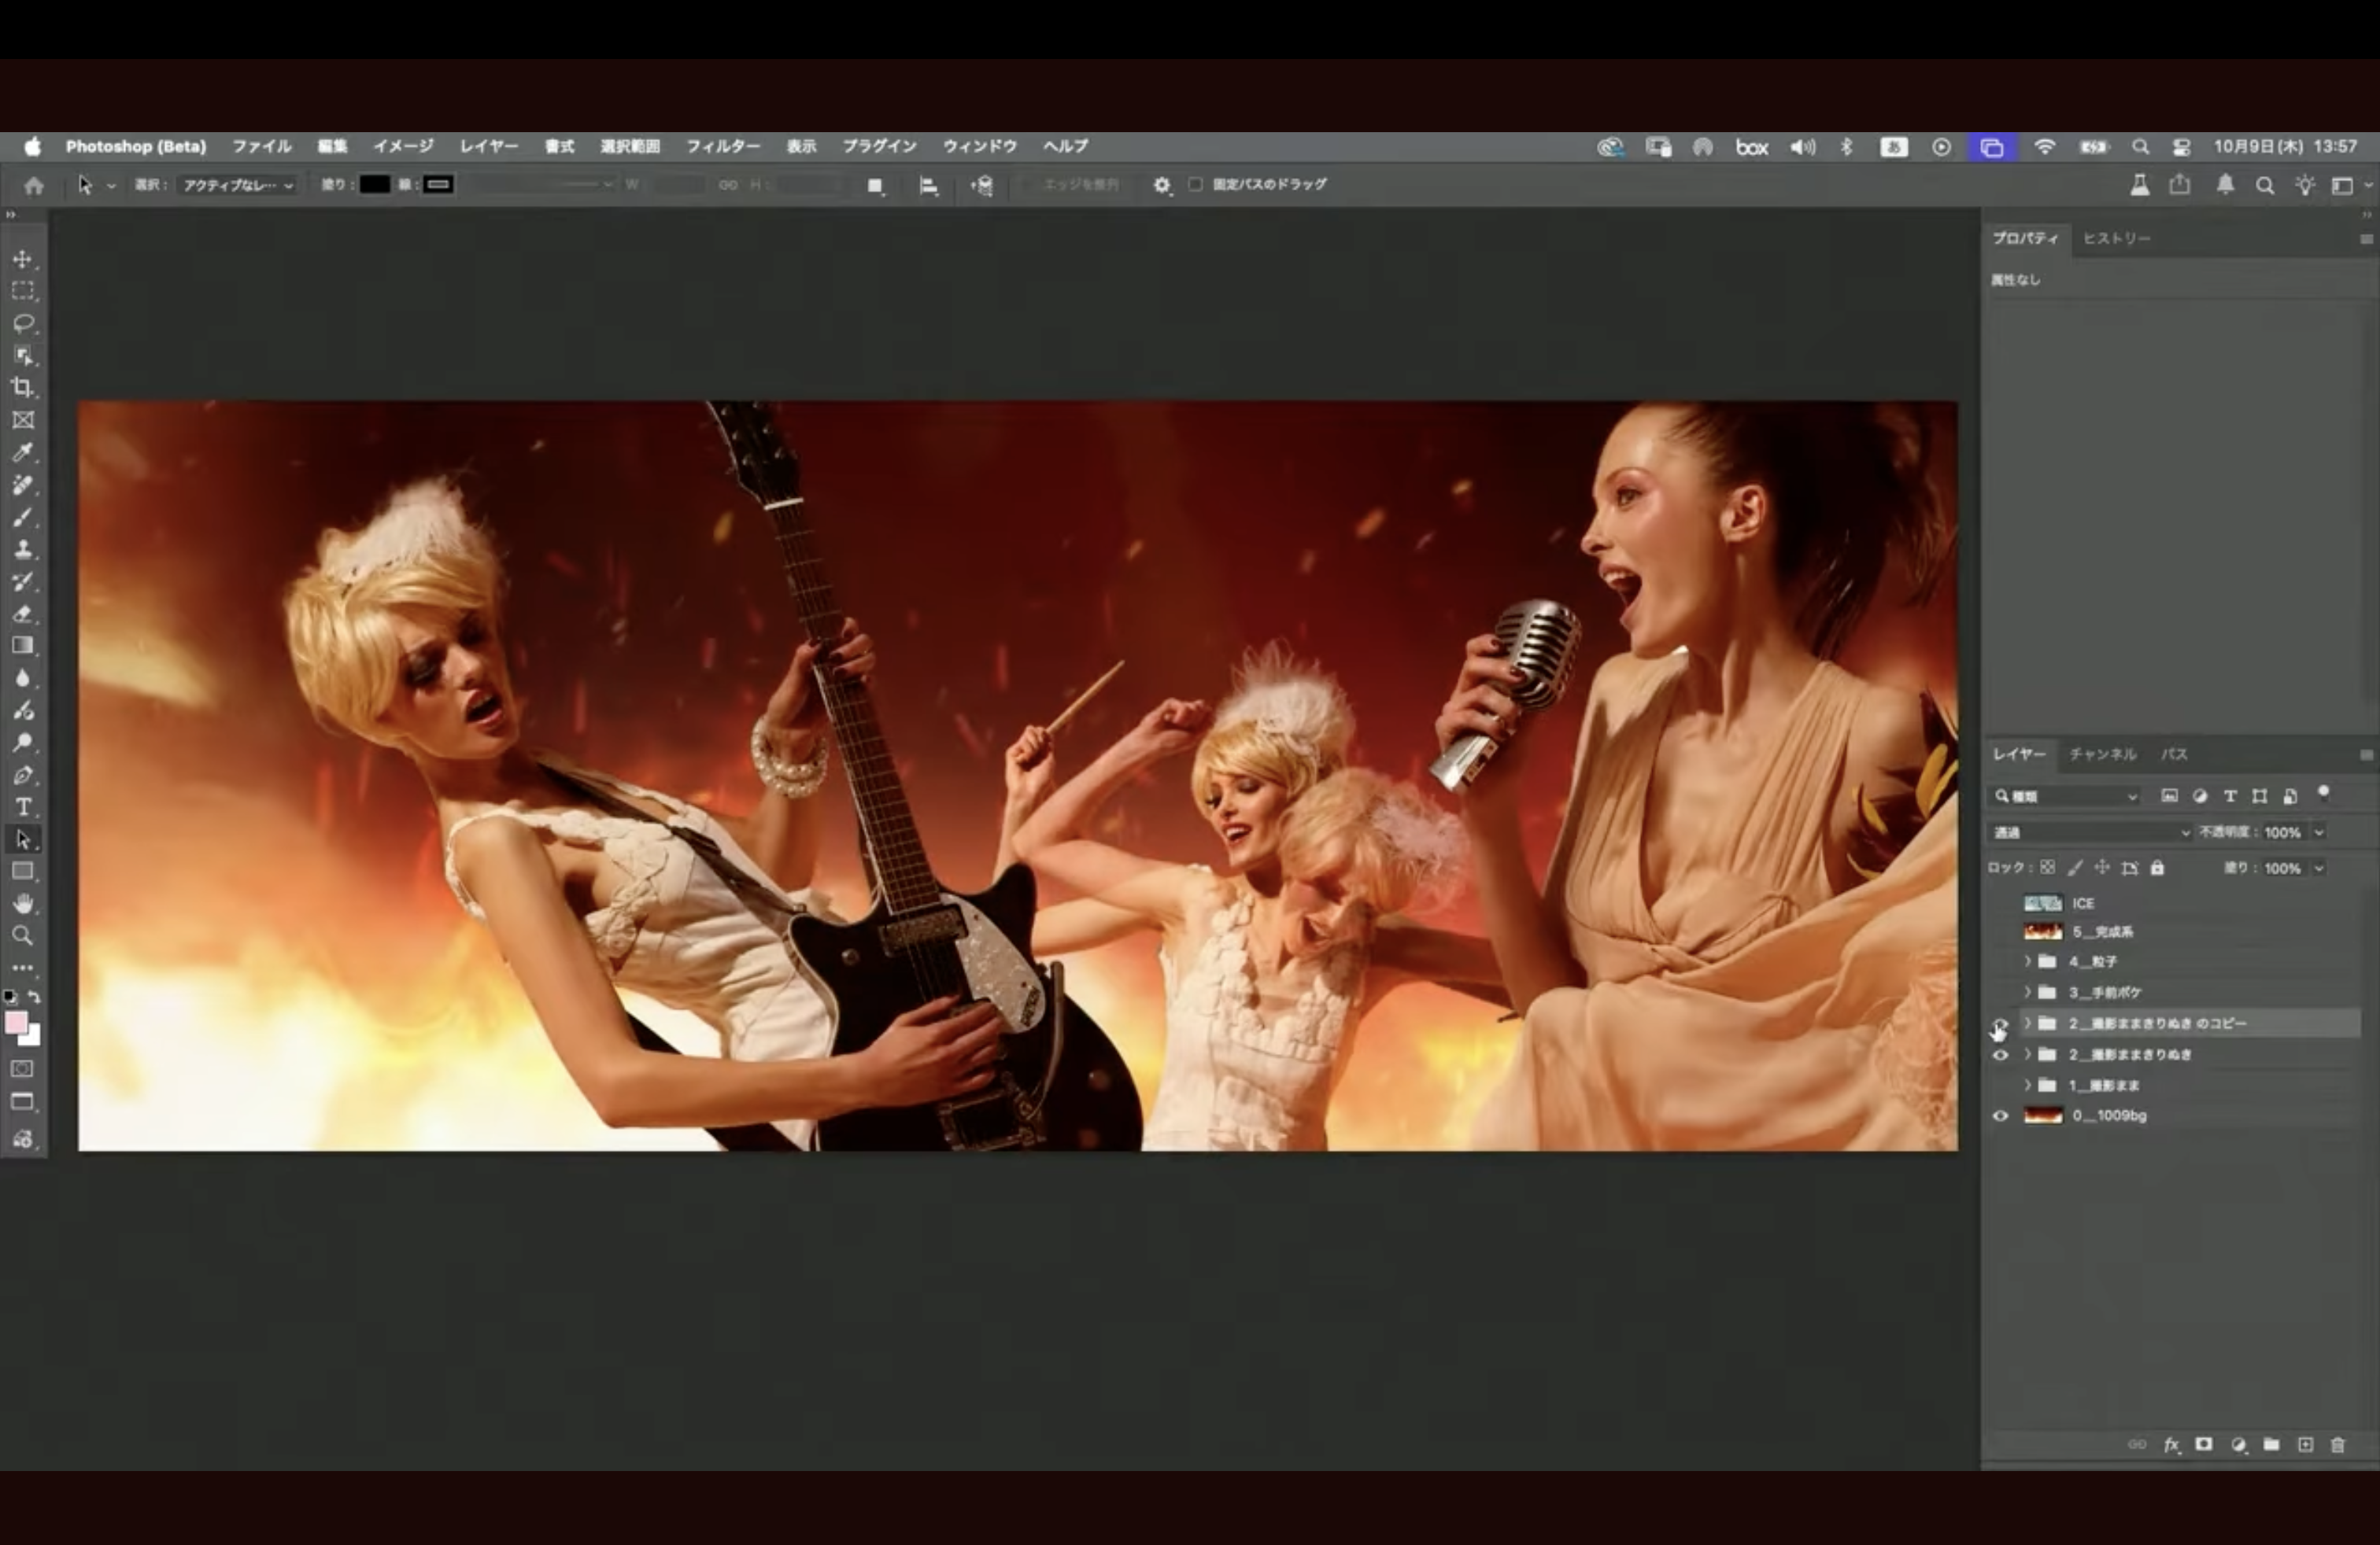Click the lock all layer icon

click(2157, 868)
